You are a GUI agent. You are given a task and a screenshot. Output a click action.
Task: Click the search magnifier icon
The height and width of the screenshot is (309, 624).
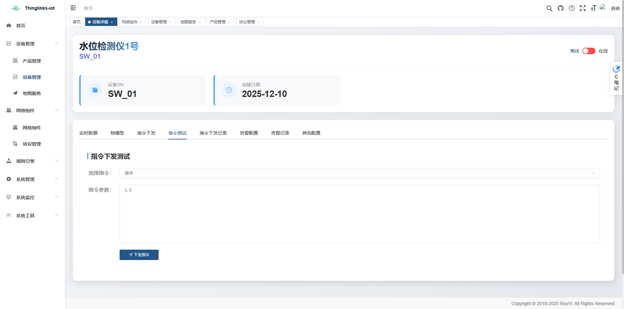pyautogui.click(x=549, y=8)
